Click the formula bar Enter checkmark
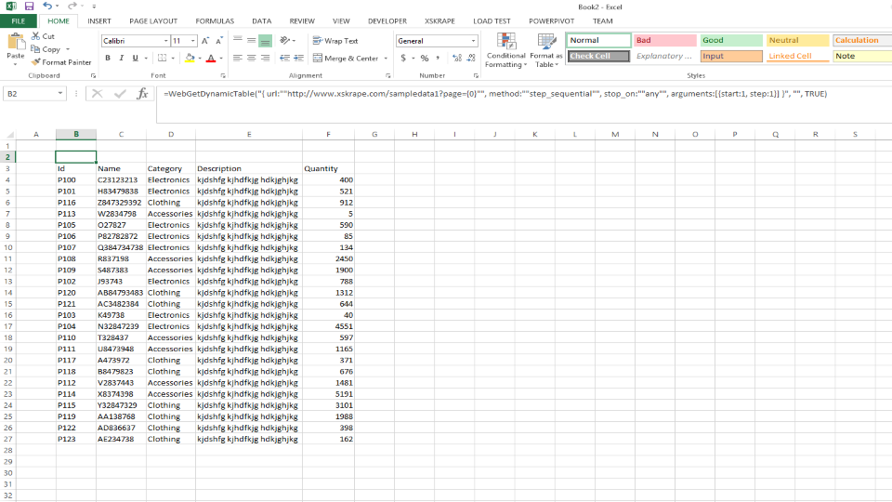 pos(120,93)
